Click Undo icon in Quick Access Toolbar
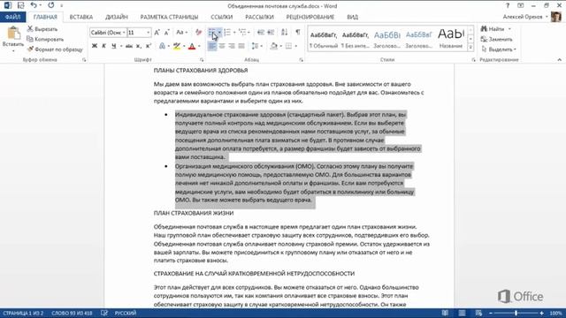Viewport: 566px width, 318px height. pyautogui.click(x=34, y=5)
